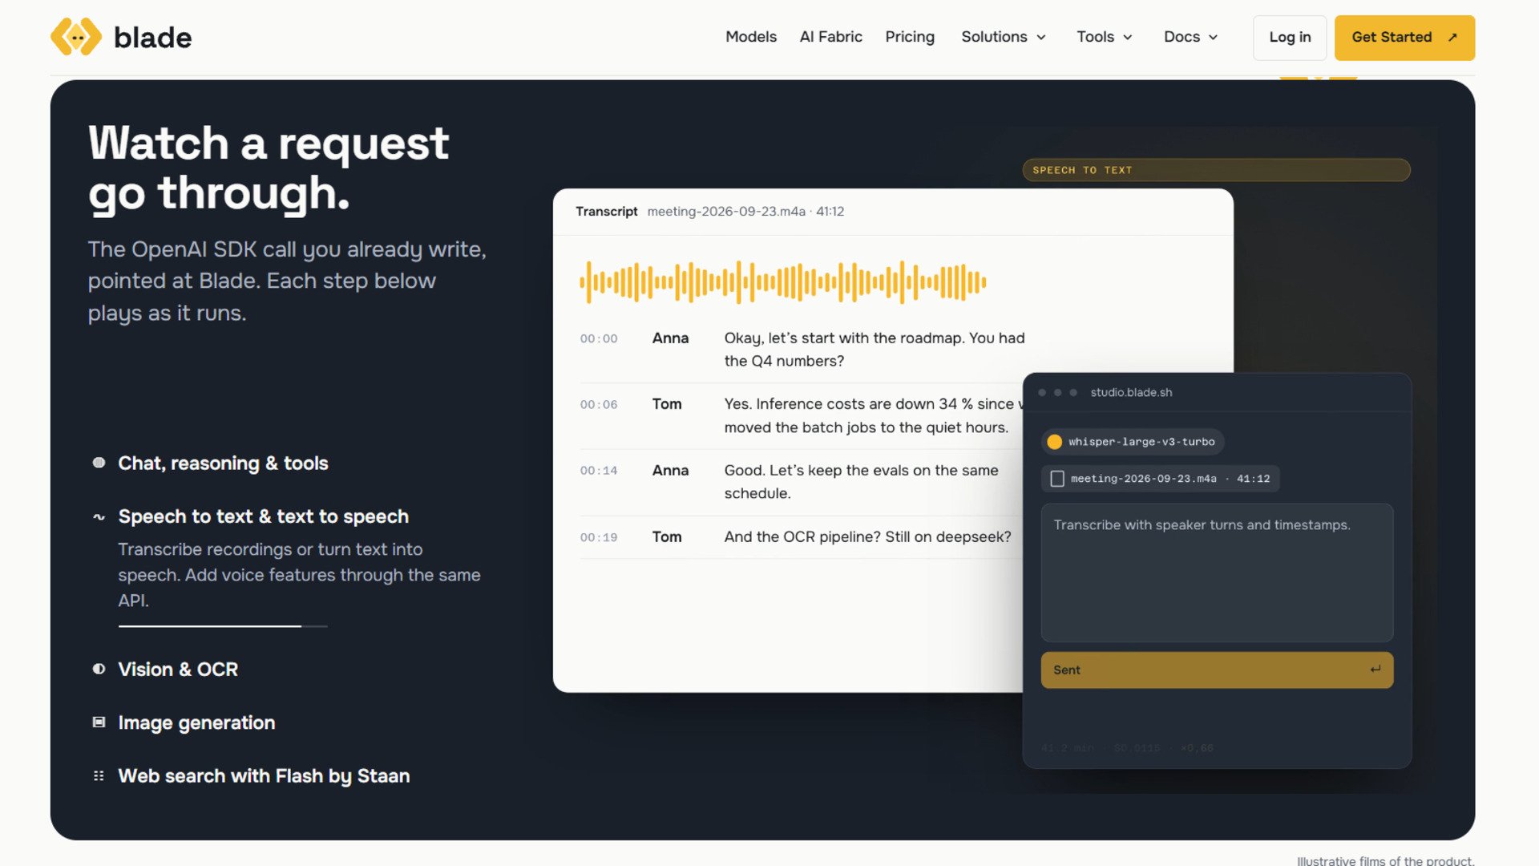Screen dimensions: 1539x866
Task: Click the 00:06 timestamp for Tom
Action: click(599, 405)
